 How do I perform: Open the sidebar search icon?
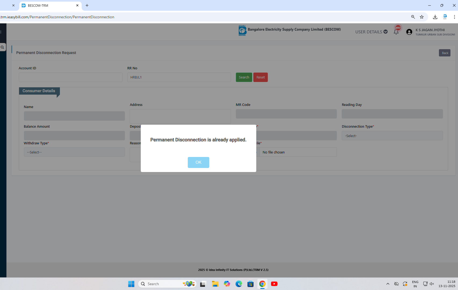(3, 47)
